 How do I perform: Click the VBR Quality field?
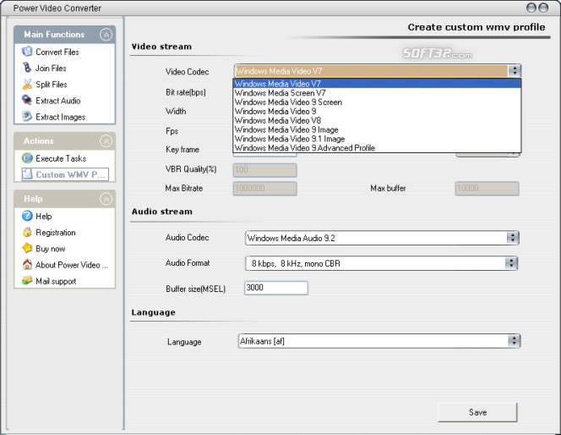(264, 170)
